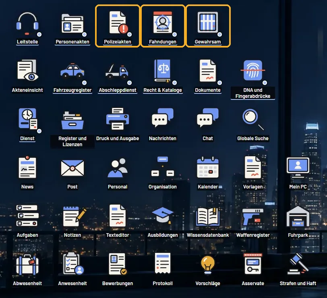
Task: Launch the Chat app
Action: click(x=208, y=118)
